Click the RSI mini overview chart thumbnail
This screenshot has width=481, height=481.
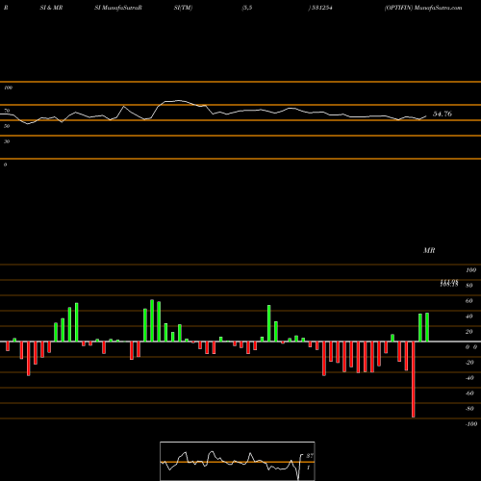pyautogui.click(x=238, y=461)
